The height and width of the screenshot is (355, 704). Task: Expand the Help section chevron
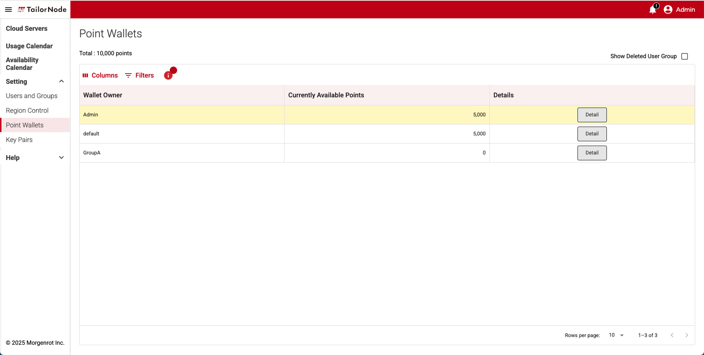(x=62, y=157)
